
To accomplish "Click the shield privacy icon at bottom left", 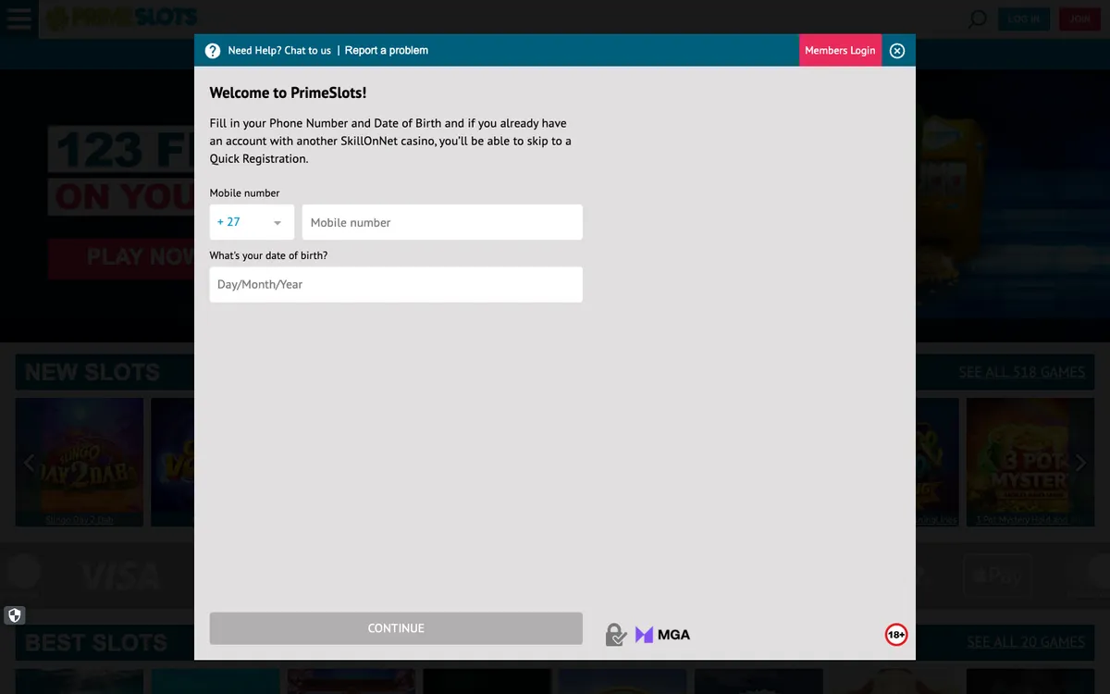I will click(x=14, y=615).
